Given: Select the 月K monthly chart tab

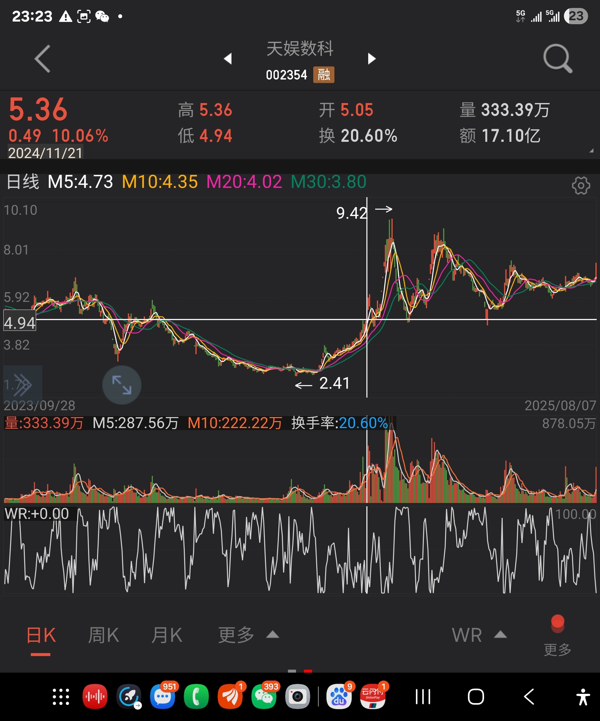Looking at the screenshot, I should click(167, 635).
